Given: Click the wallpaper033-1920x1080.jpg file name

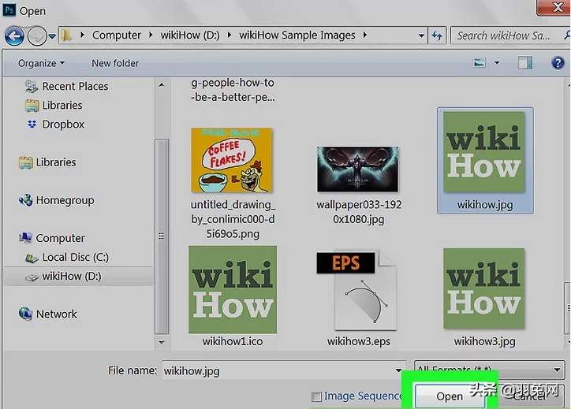Looking at the screenshot, I should tap(359, 212).
